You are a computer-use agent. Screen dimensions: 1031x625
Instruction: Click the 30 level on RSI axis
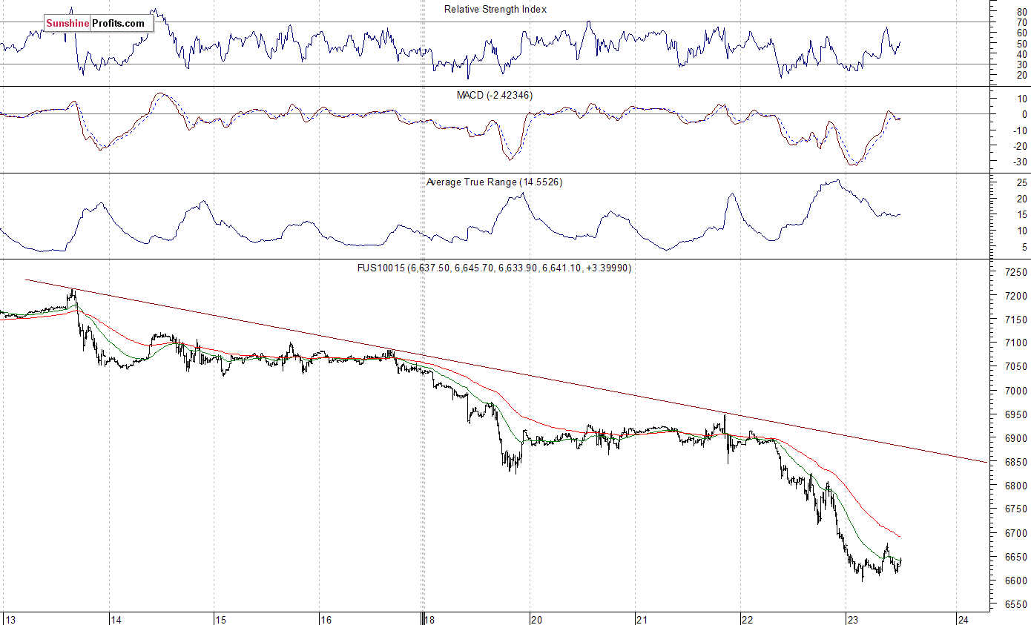(1021, 65)
